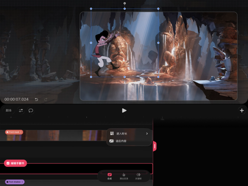Switch to the 演出实录 tab
The height and width of the screenshot is (186, 248).
tap(124, 176)
